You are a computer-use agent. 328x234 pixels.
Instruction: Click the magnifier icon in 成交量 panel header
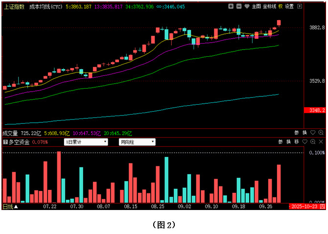(x=321, y=133)
